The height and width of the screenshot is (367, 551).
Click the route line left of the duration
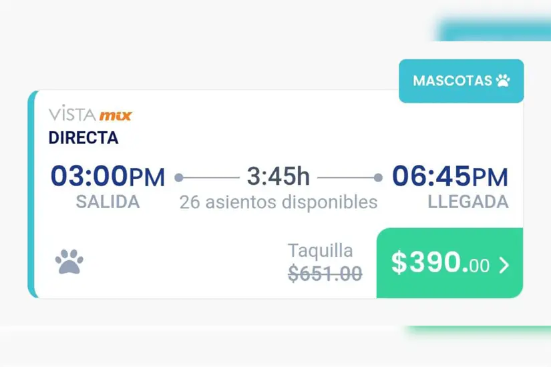click(210, 178)
